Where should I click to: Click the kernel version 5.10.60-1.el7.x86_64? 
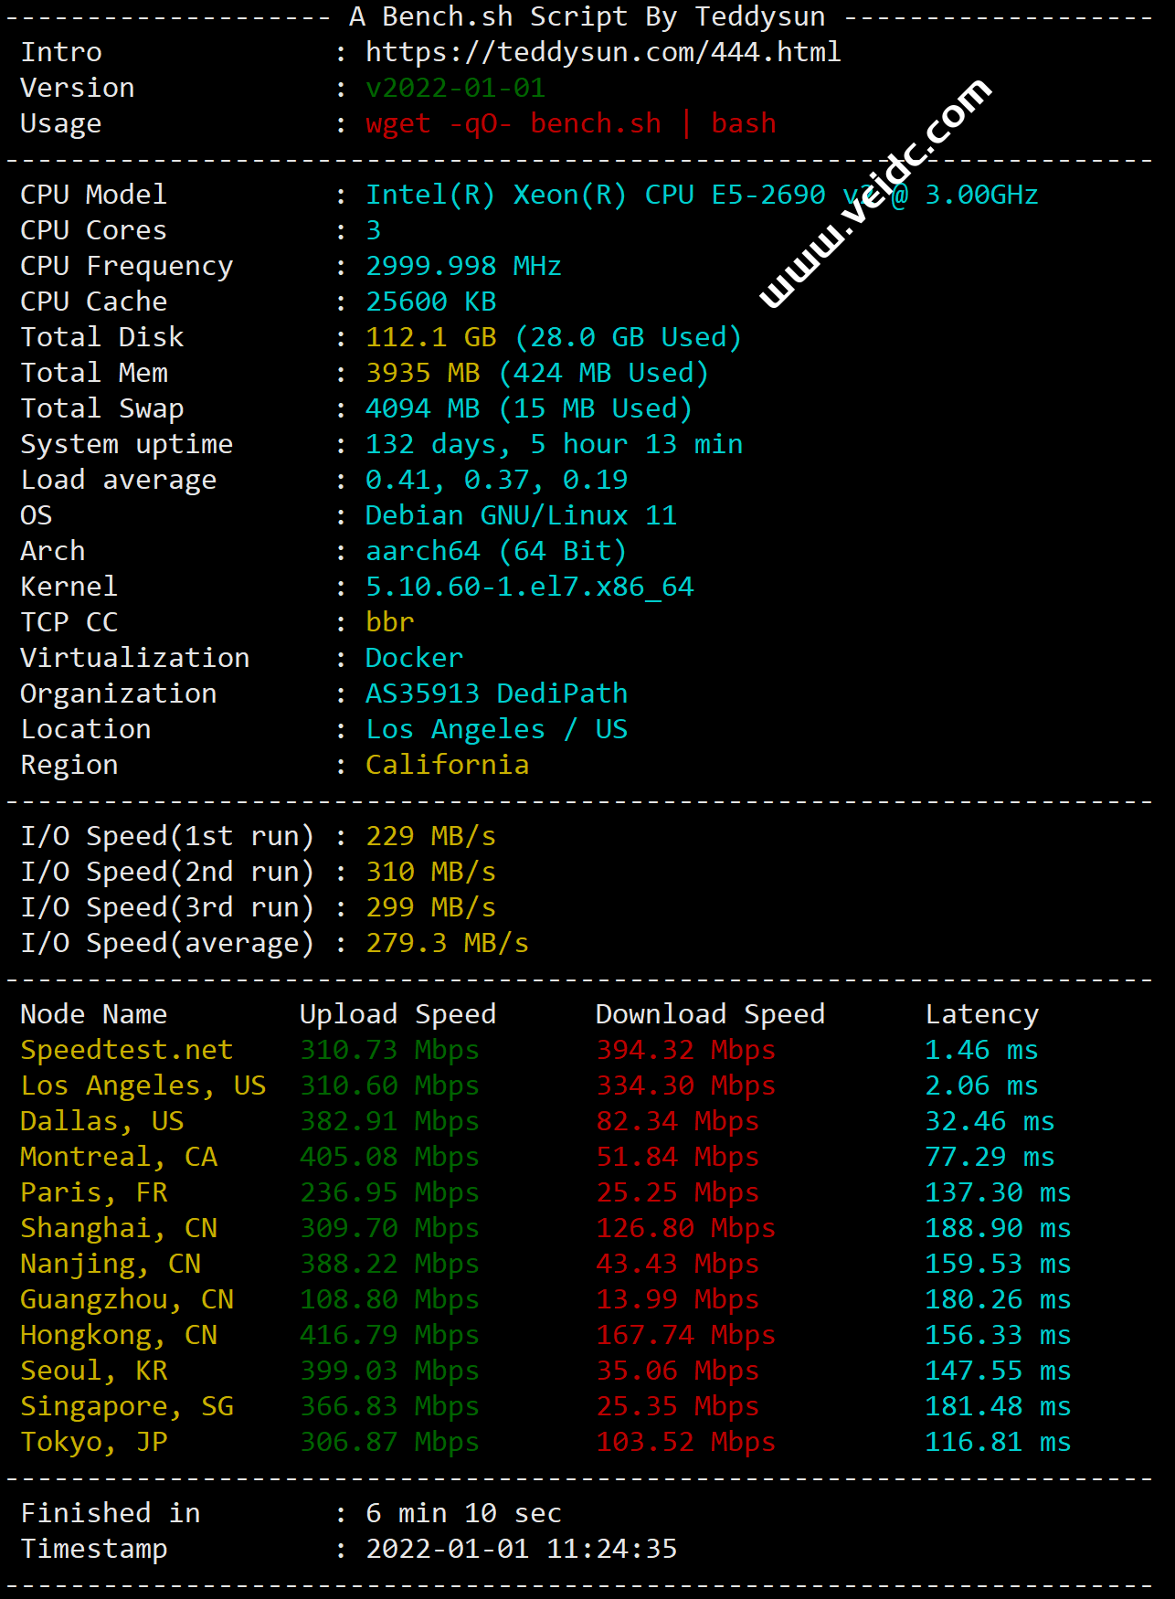[529, 587]
